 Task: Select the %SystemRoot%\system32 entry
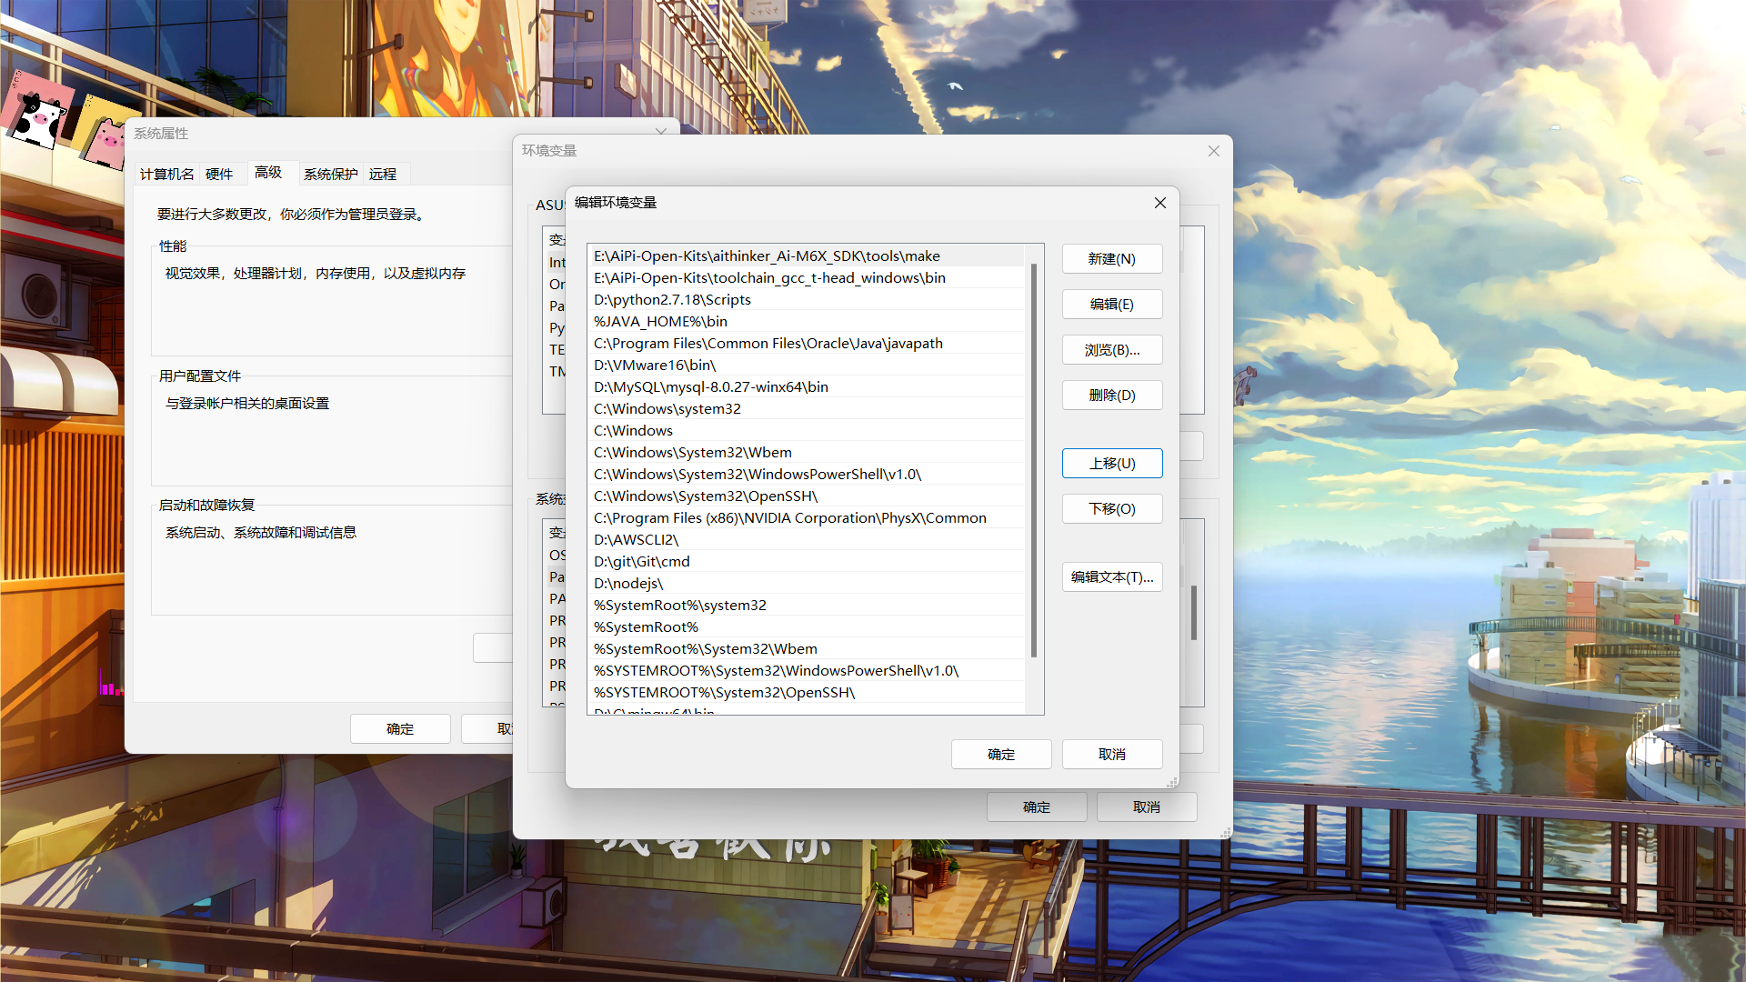(x=806, y=606)
